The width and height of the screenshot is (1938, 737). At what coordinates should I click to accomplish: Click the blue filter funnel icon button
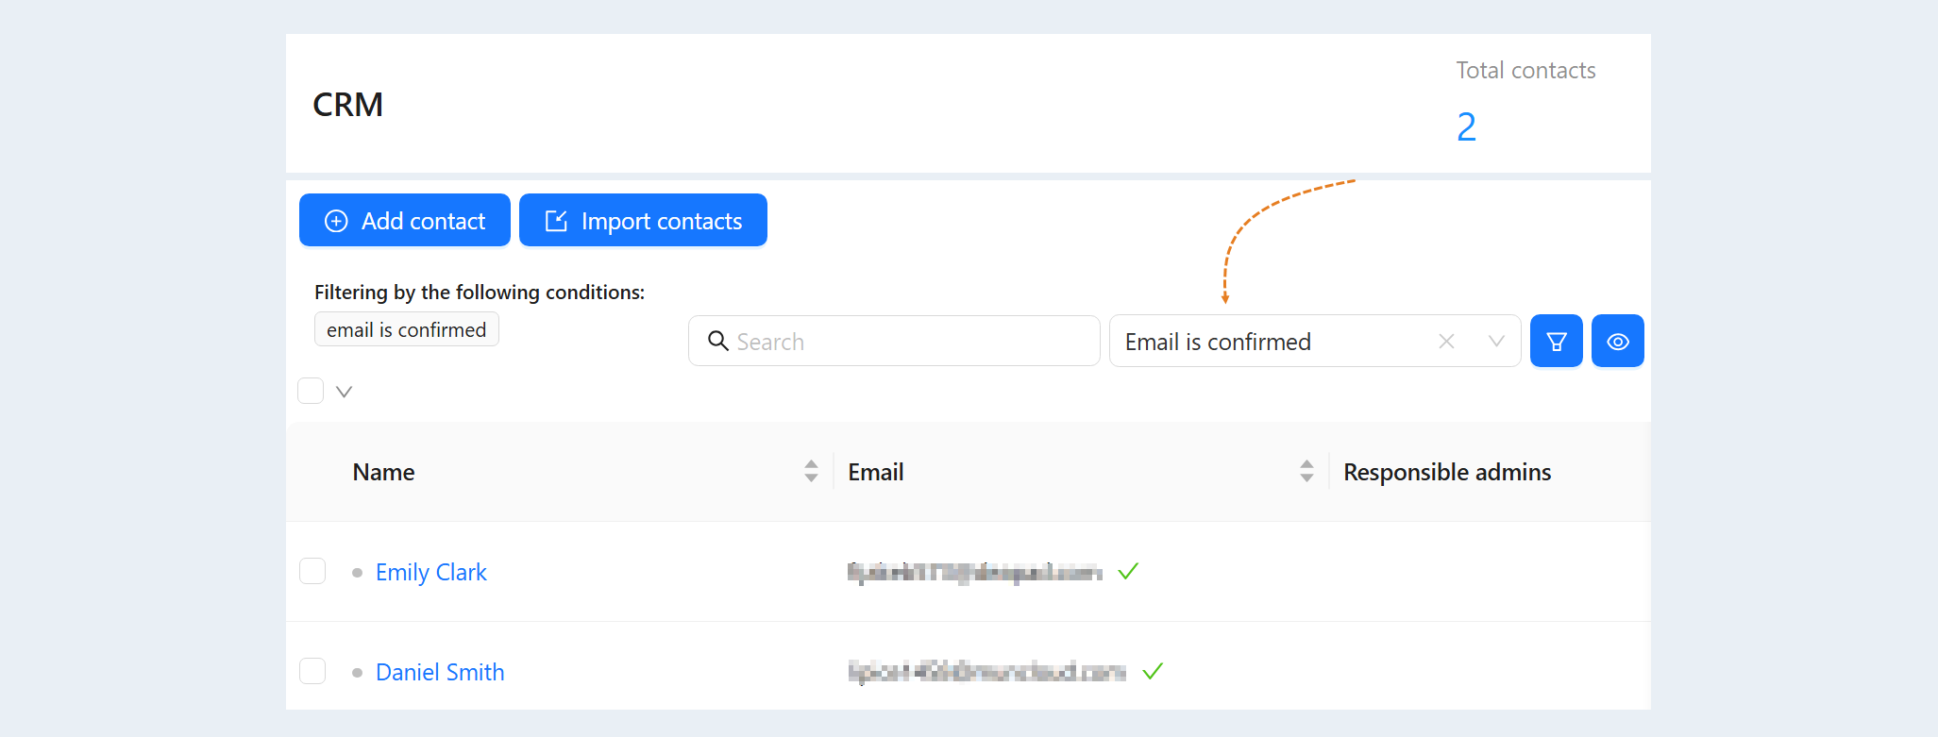[1556, 341]
